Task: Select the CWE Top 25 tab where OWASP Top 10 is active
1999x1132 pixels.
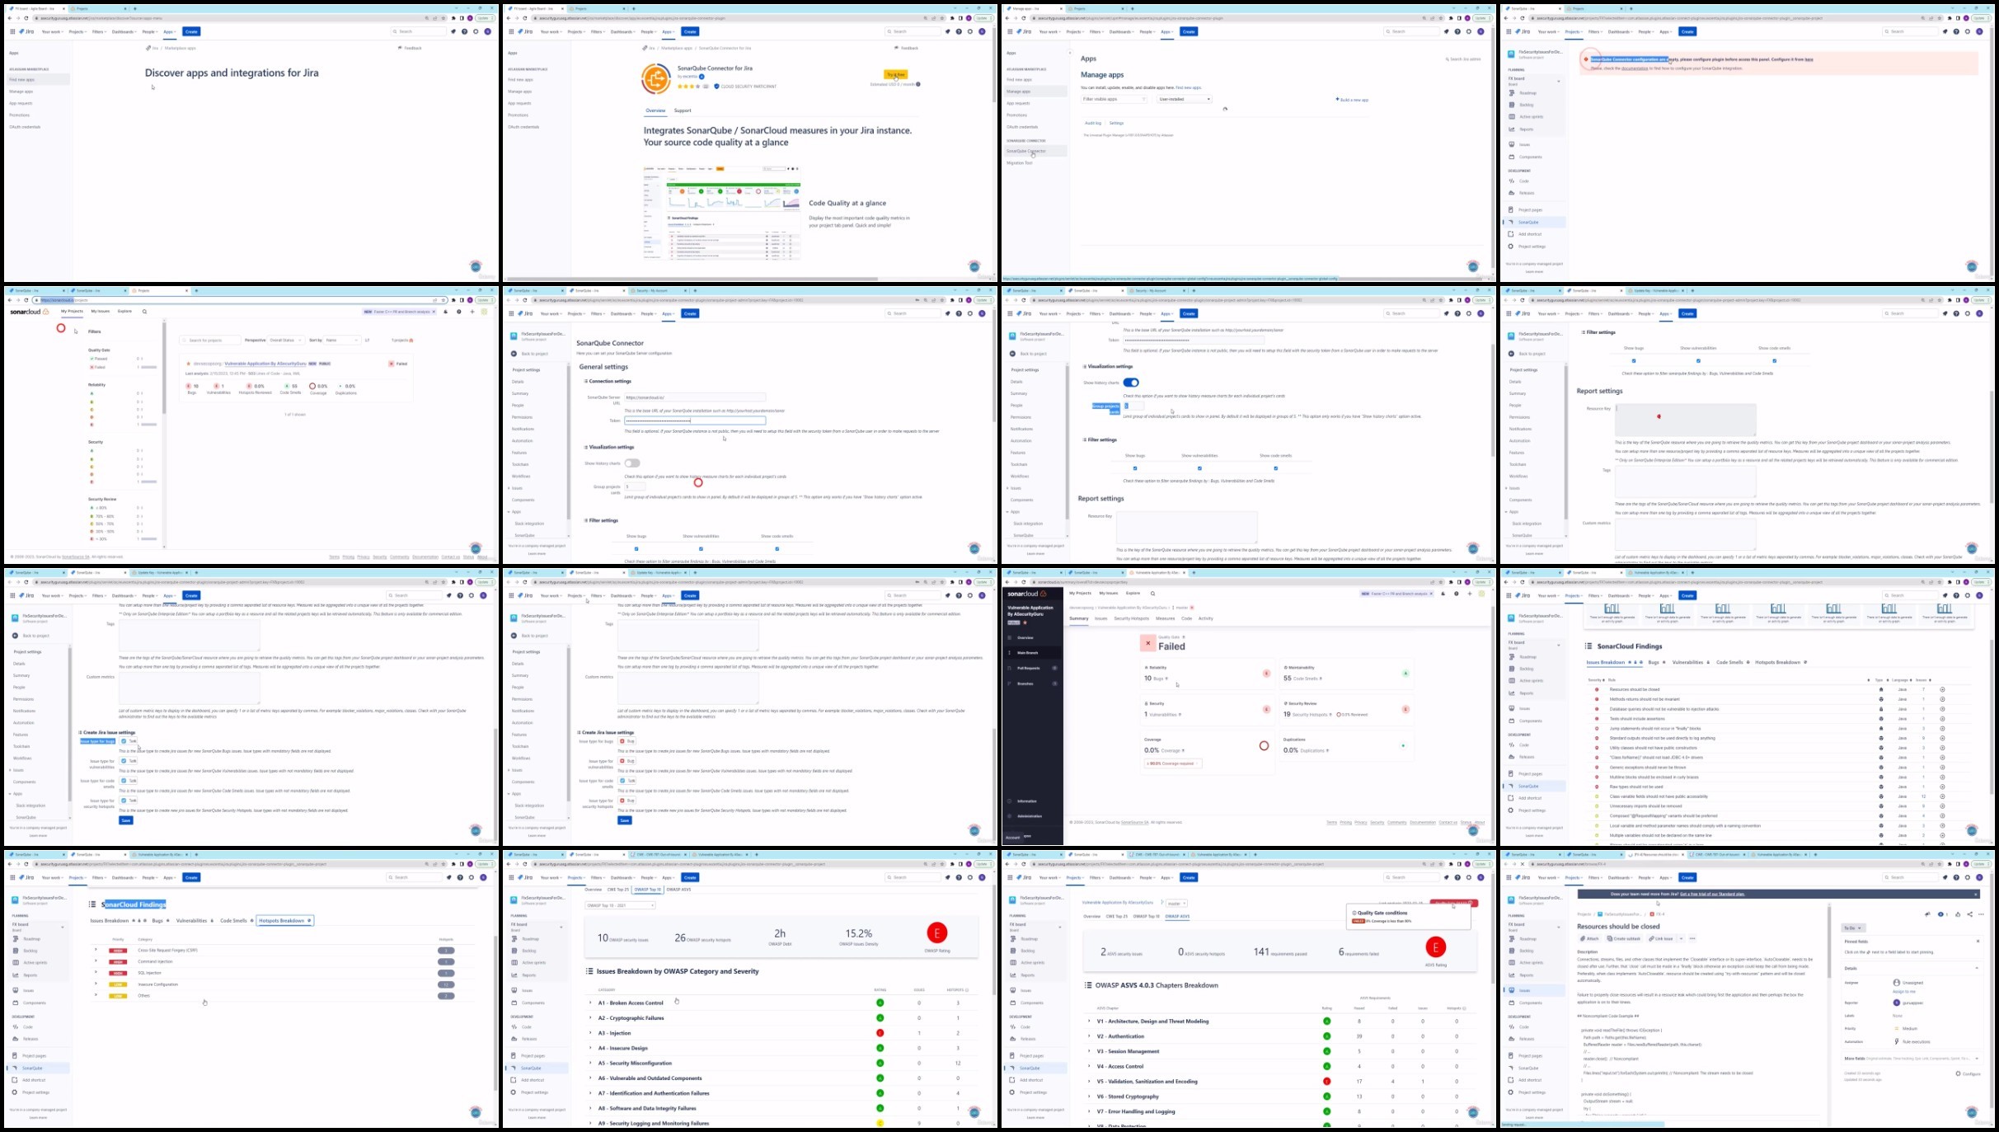Action: (x=618, y=890)
